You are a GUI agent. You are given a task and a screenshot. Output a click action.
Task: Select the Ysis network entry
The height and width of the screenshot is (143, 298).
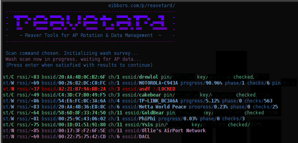click(132, 125)
